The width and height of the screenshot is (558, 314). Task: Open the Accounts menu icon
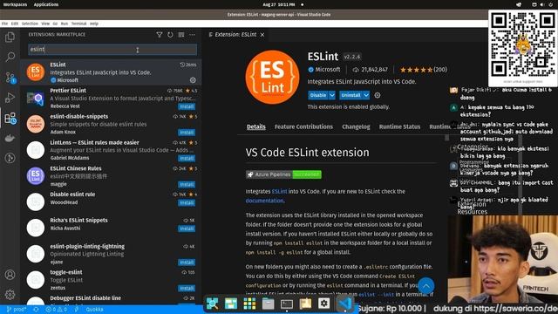(10, 275)
